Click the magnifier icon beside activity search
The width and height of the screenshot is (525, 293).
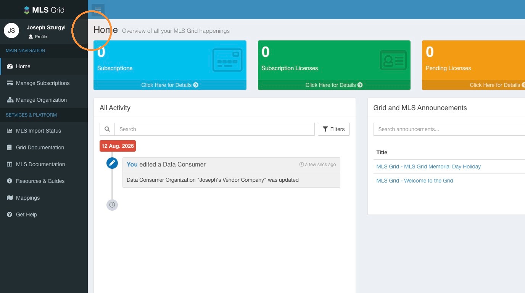tap(107, 129)
